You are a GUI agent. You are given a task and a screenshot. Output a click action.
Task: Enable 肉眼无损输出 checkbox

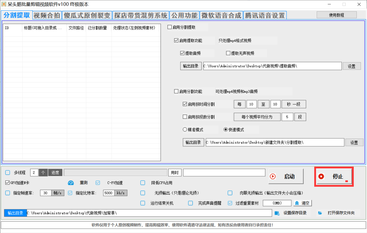pos(230,193)
